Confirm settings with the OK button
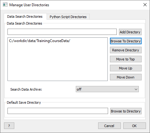 pos(134,126)
